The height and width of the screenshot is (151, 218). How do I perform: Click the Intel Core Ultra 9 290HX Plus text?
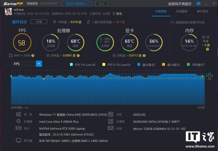pyautogui.click(x=59, y=122)
